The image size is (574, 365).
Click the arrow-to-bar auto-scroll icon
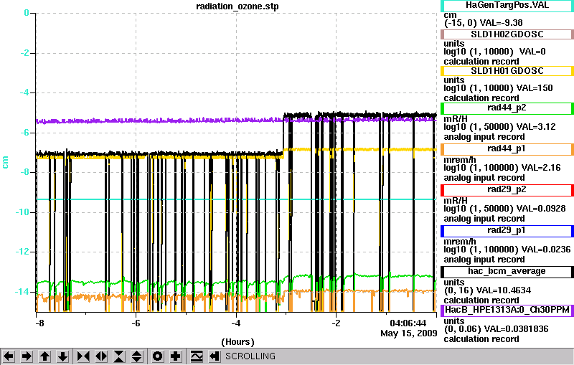coord(215,356)
